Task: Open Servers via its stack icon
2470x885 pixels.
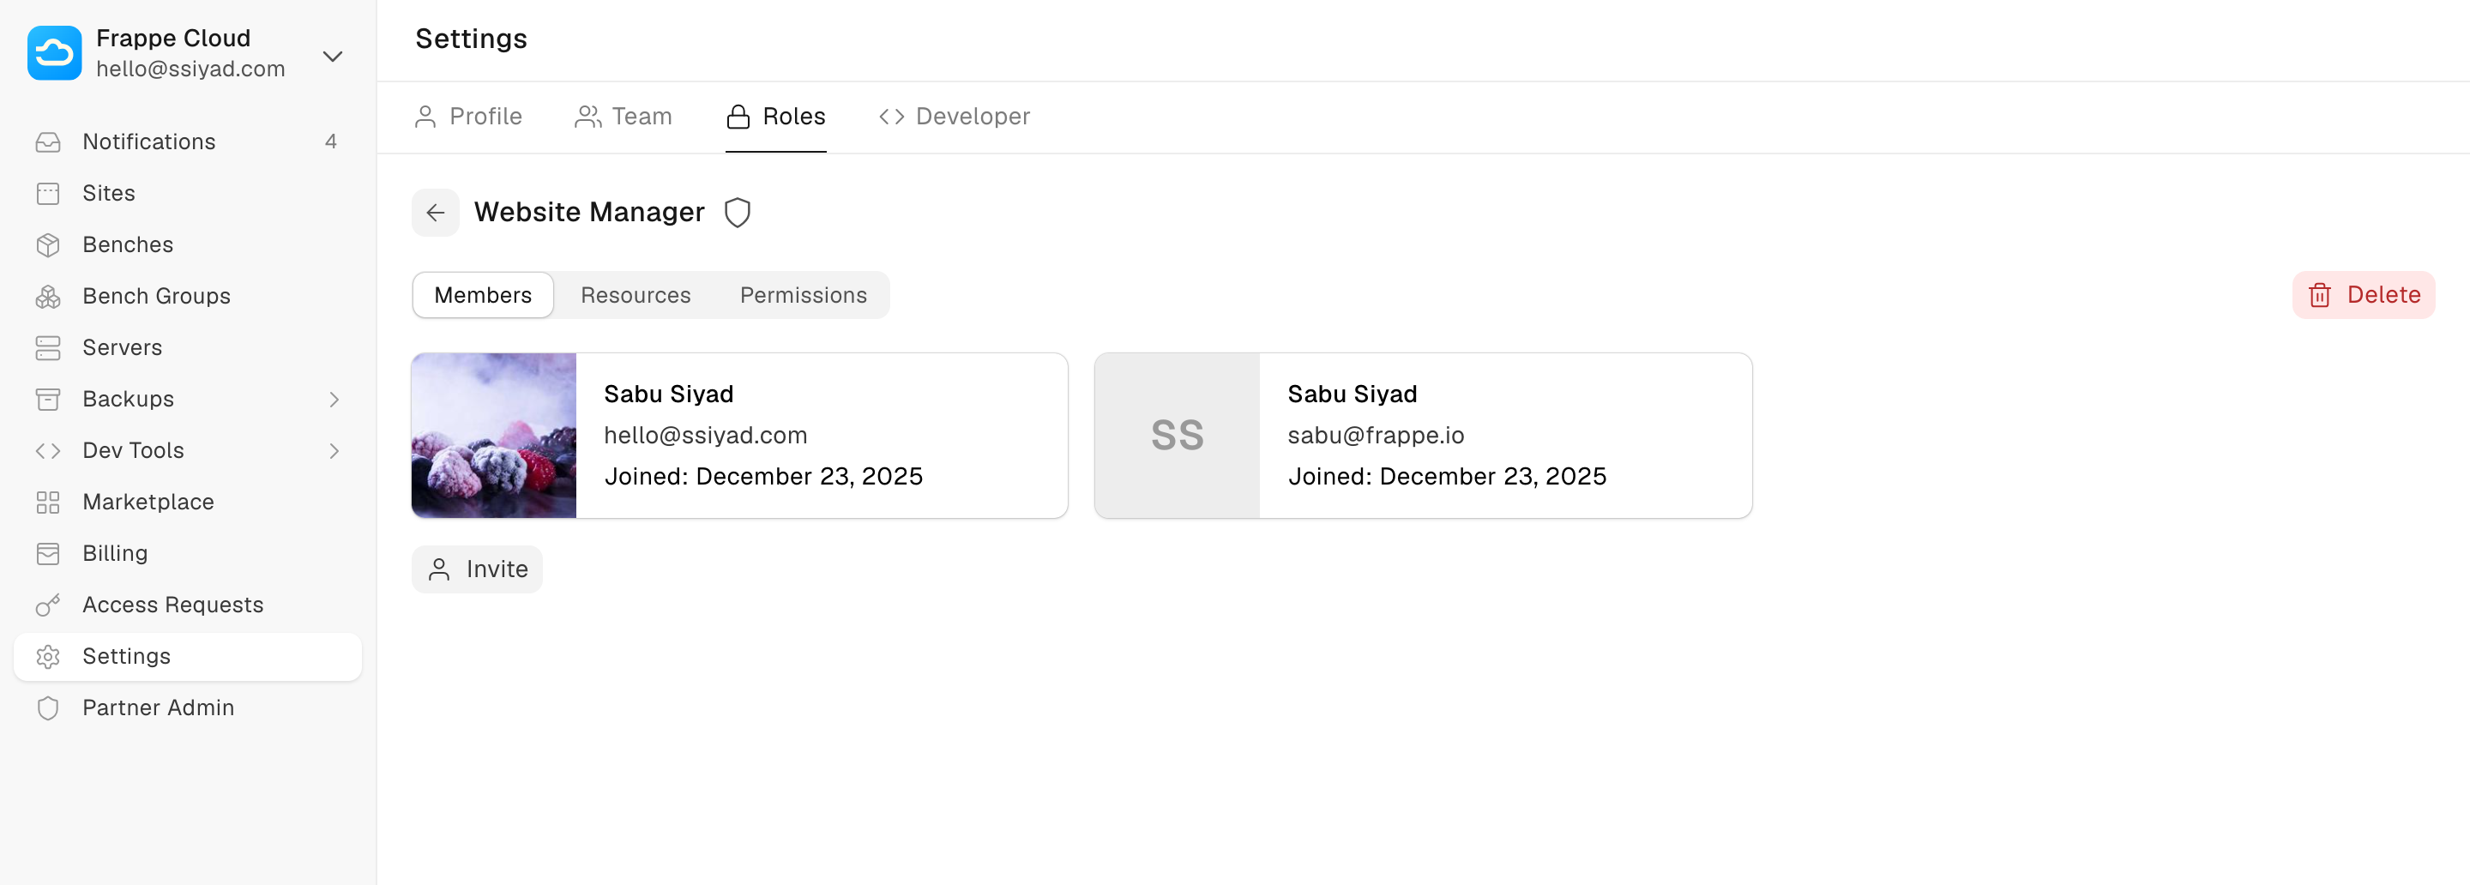Action: [48, 348]
